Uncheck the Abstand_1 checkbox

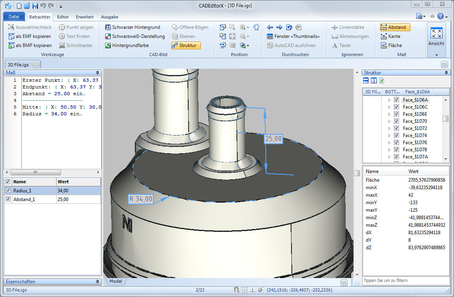(8, 199)
